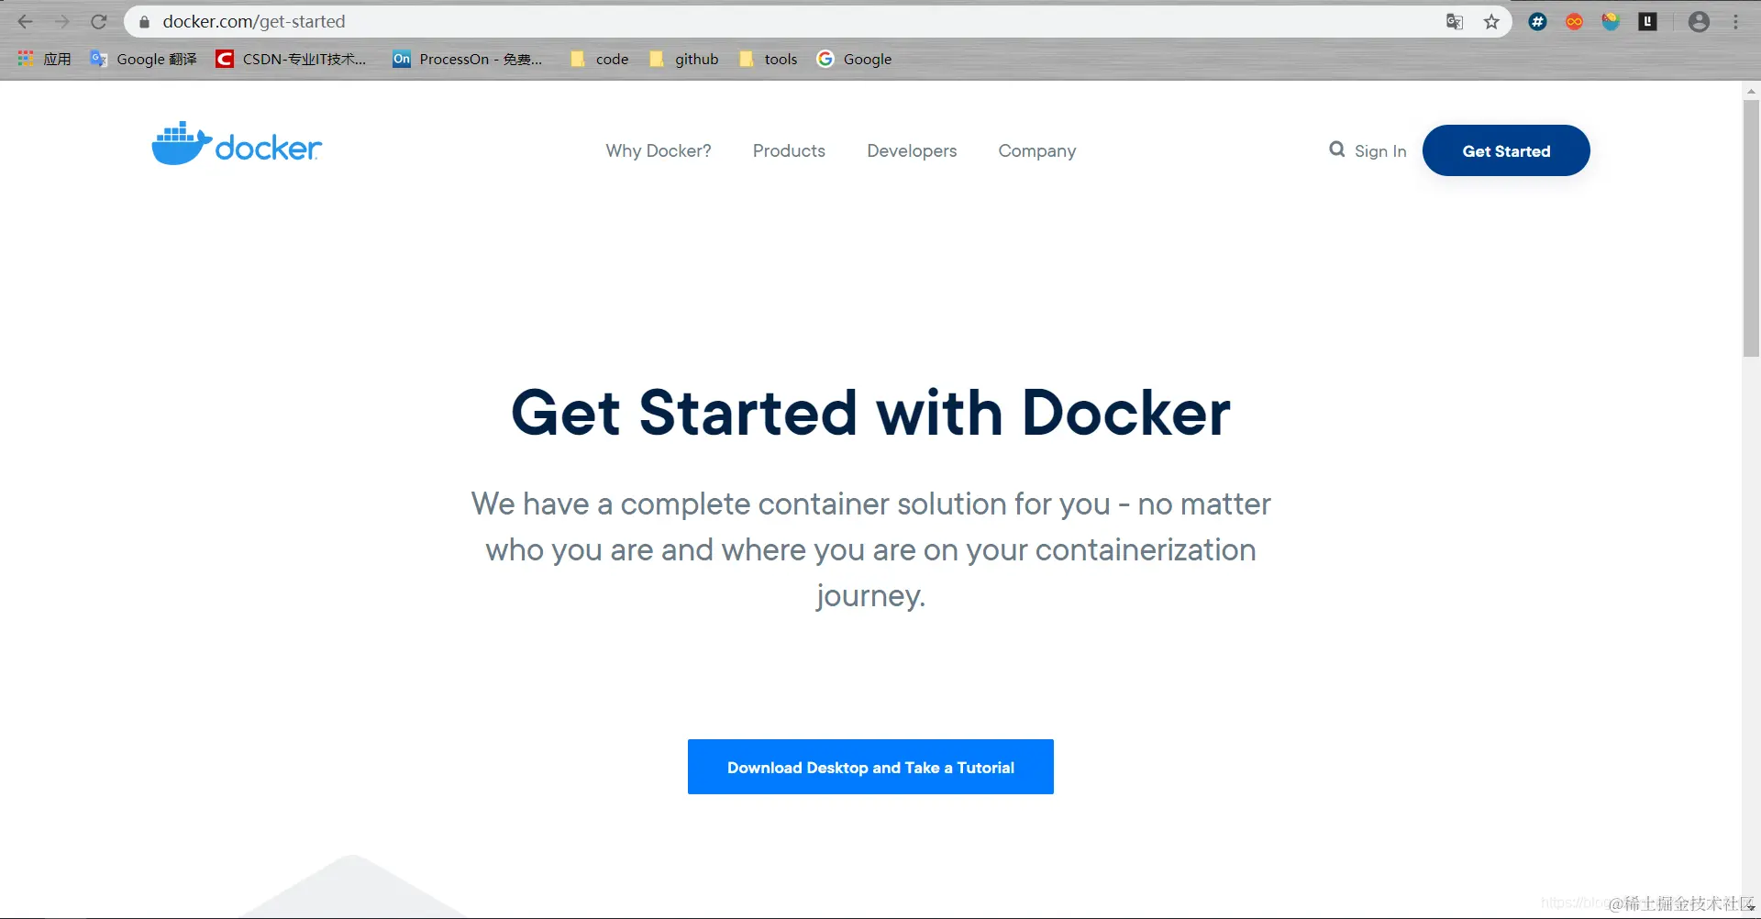Click the vertical scrollbar thumb
Viewport: 1761px width, 919px height.
[x=1751, y=227]
